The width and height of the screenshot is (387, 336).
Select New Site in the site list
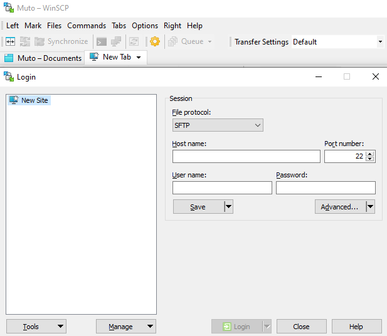tap(29, 100)
